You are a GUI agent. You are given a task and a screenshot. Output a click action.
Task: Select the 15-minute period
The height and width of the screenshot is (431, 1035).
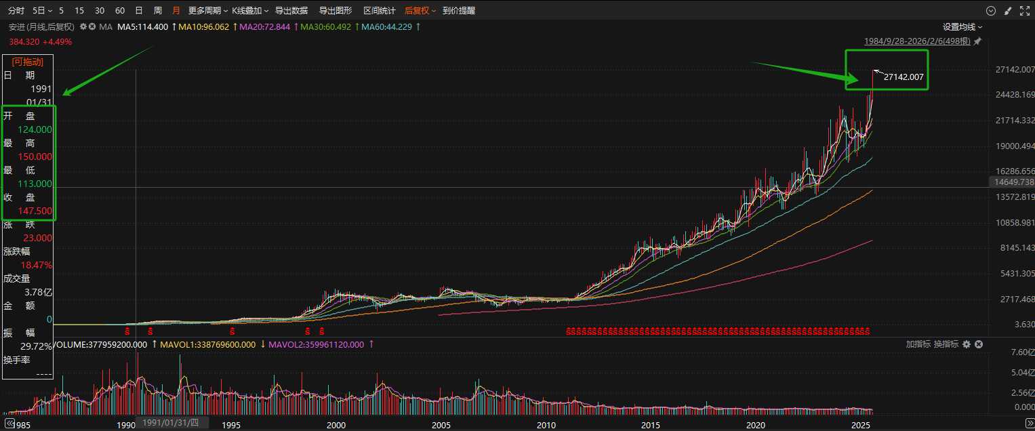pyautogui.click(x=79, y=11)
